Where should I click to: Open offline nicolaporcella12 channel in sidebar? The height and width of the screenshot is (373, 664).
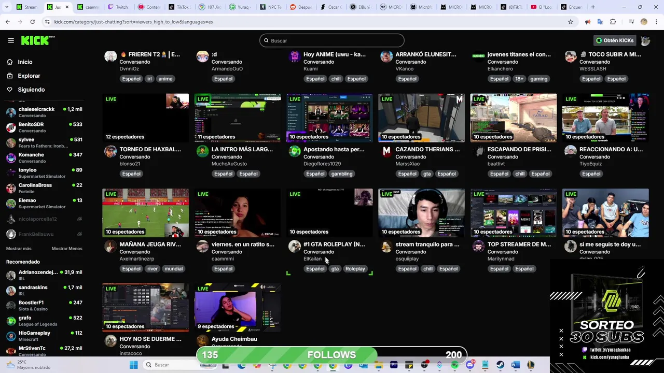[x=44, y=219]
